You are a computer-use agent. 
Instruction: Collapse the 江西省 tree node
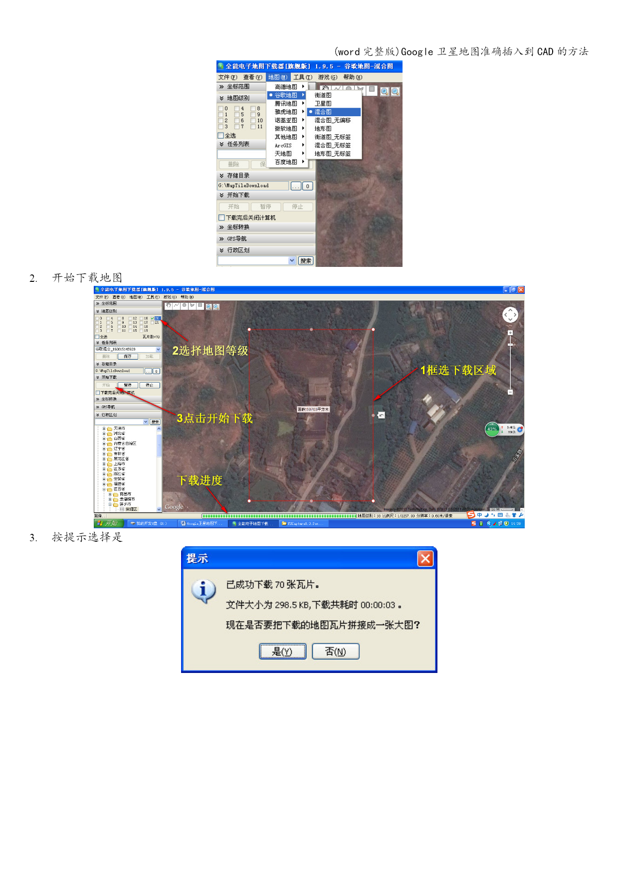pyautogui.click(x=104, y=489)
